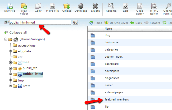
Task: Click the folder icon beside dashboard
Action: pyautogui.click(x=93, y=64)
